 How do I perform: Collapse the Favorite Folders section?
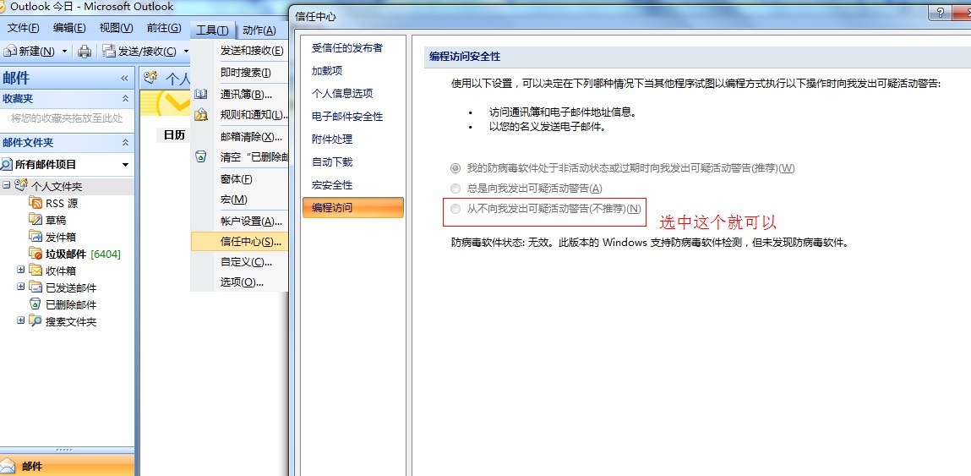tap(125, 99)
